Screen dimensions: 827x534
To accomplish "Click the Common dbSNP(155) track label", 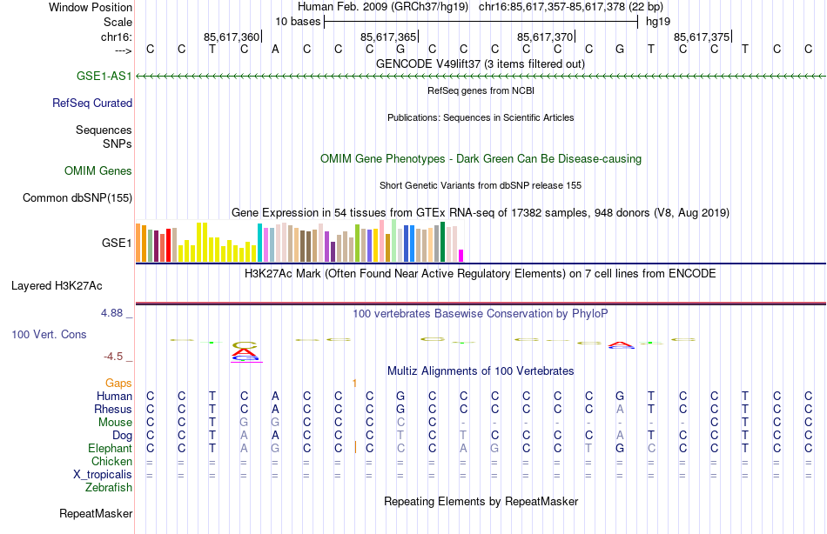I will 77,197.
